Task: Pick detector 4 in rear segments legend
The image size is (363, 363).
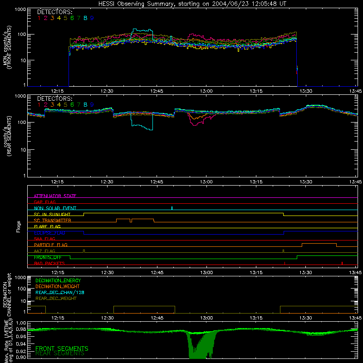Action: [59, 105]
